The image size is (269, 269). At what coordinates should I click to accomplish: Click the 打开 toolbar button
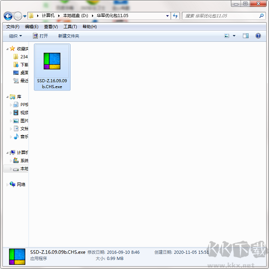[x=40, y=36]
